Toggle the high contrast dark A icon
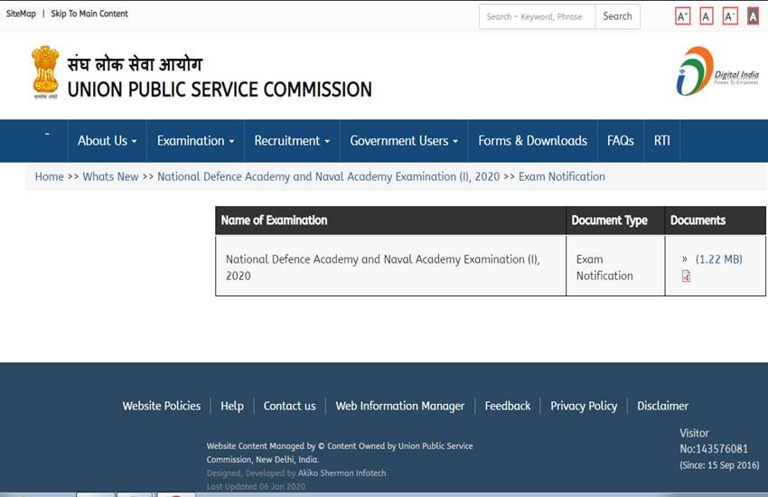 (x=753, y=16)
